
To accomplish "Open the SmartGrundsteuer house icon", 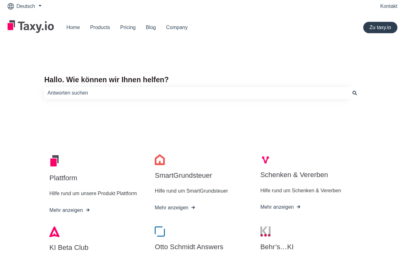I will [160, 160].
